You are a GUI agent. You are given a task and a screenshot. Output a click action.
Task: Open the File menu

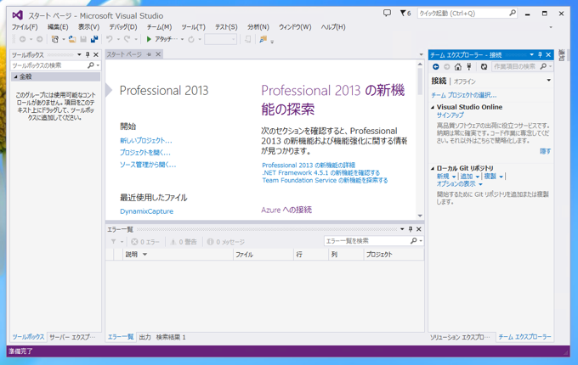point(25,27)
